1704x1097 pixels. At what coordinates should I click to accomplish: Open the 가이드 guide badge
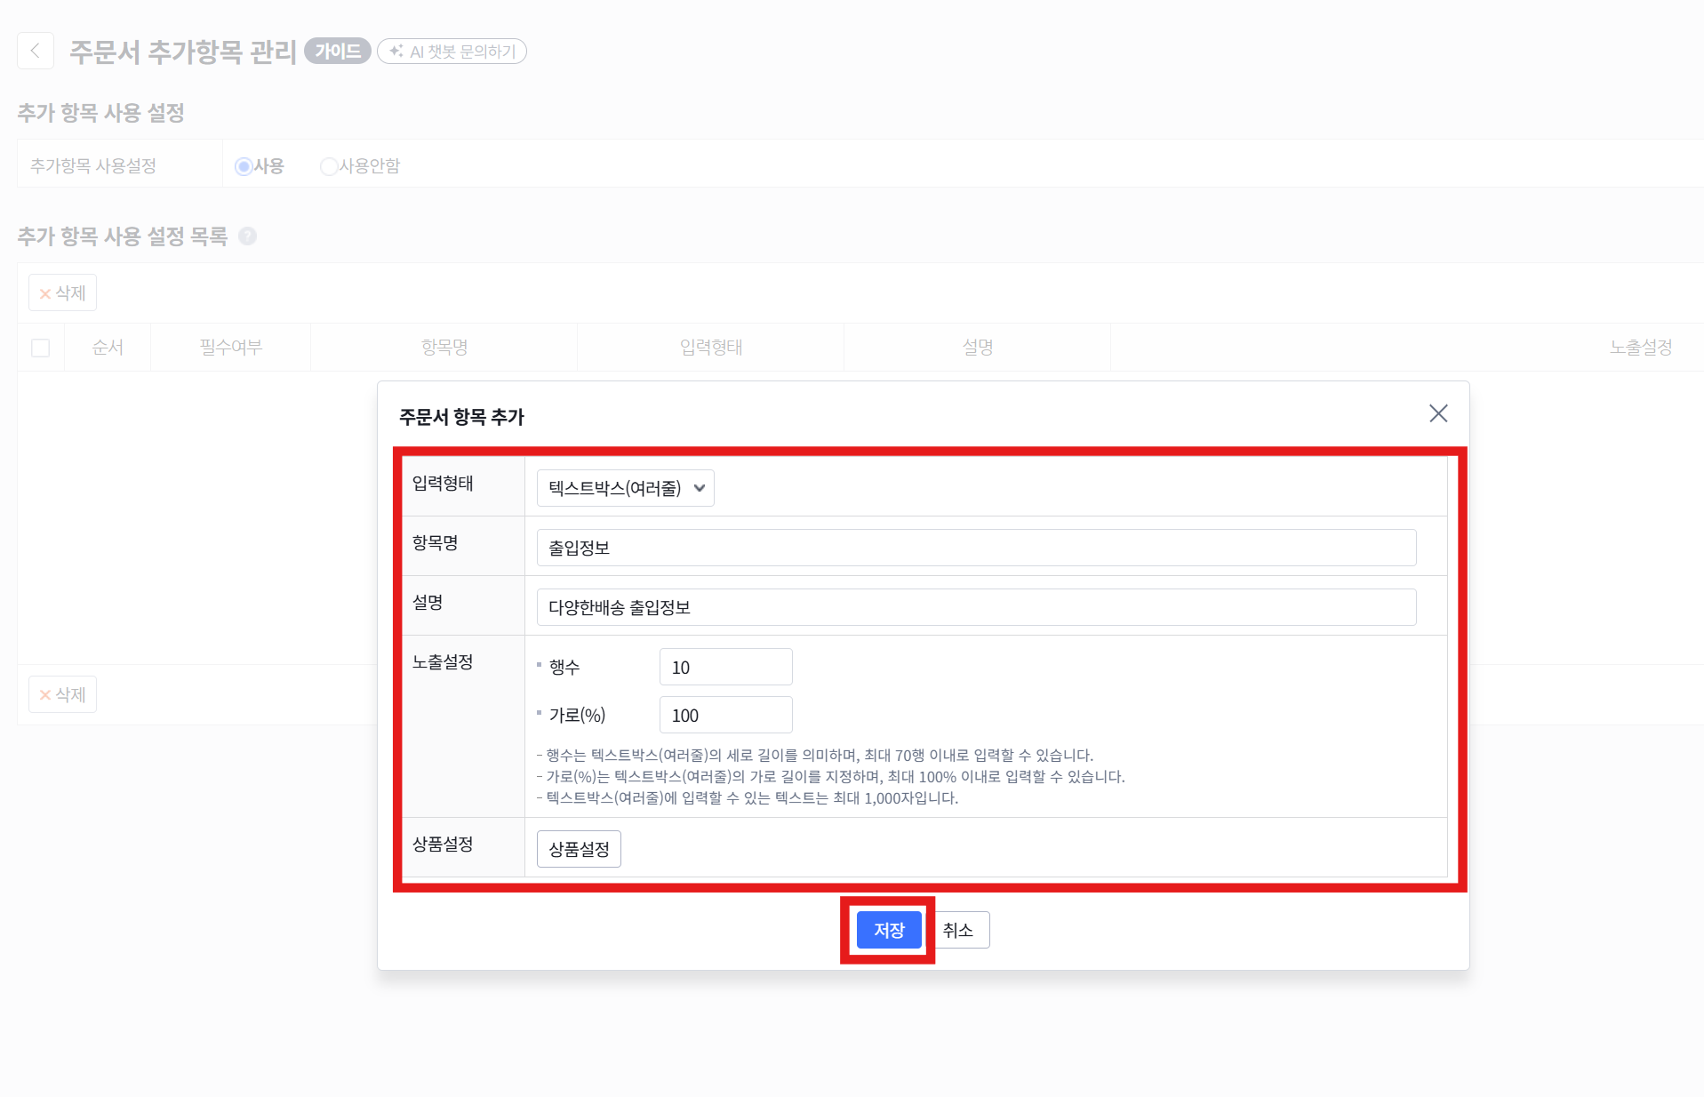click(x=338, y=51)
